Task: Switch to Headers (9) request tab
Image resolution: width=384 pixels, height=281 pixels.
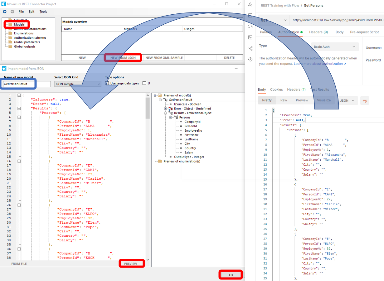Action: pos(318,32)
